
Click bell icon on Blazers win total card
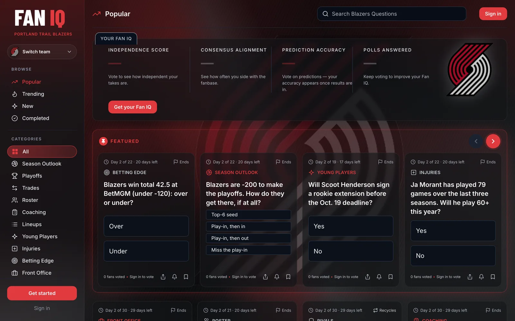174,277
